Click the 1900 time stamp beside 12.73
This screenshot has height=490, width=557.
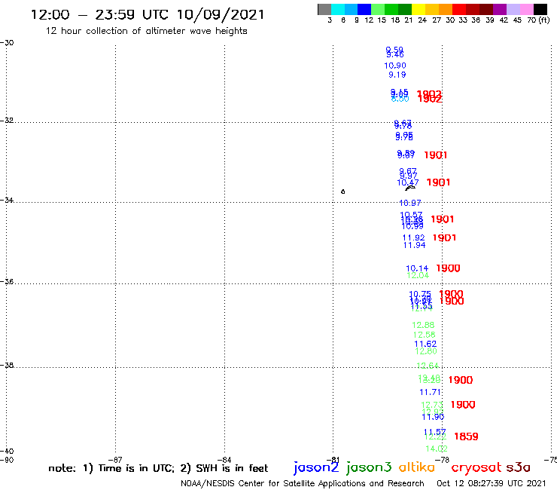pyautogui.click(x=463, y=405)
